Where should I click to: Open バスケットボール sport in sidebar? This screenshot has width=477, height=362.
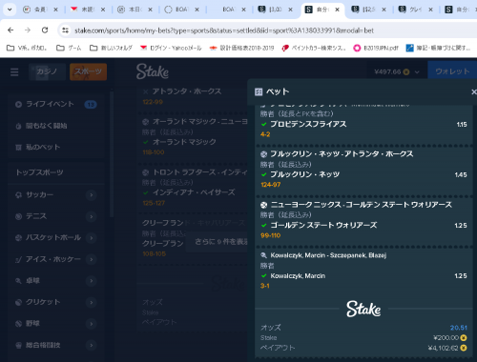[53, 237]
